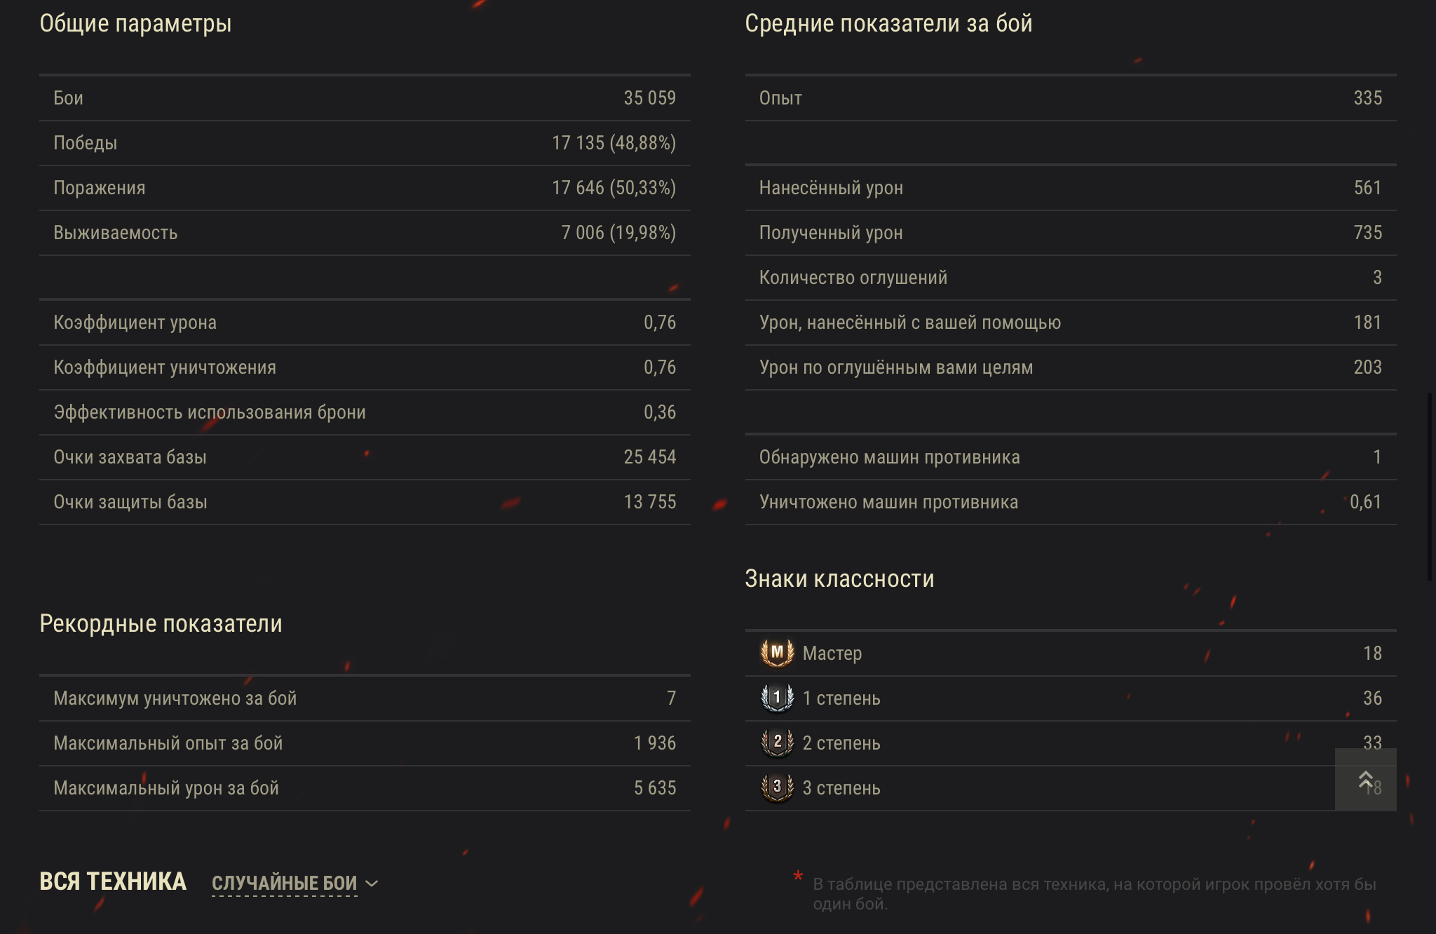The width and height of the screenshot is (1436, 934).
Task: Click the Выживаемость row label
Action: [116, 233]
